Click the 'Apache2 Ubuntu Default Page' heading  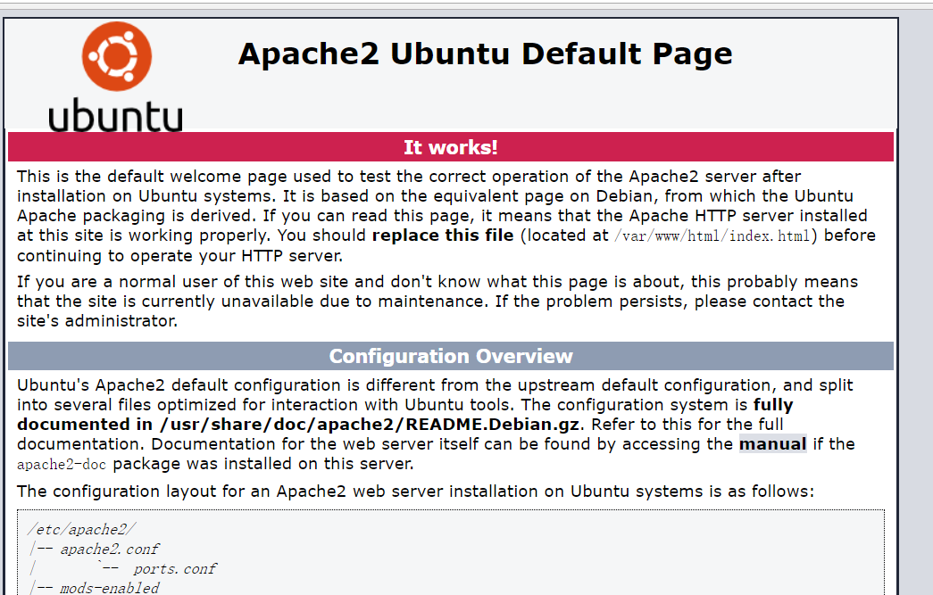coord(485,54)
